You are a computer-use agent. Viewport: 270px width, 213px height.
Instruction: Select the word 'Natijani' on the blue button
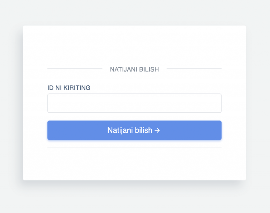(120, 130)
